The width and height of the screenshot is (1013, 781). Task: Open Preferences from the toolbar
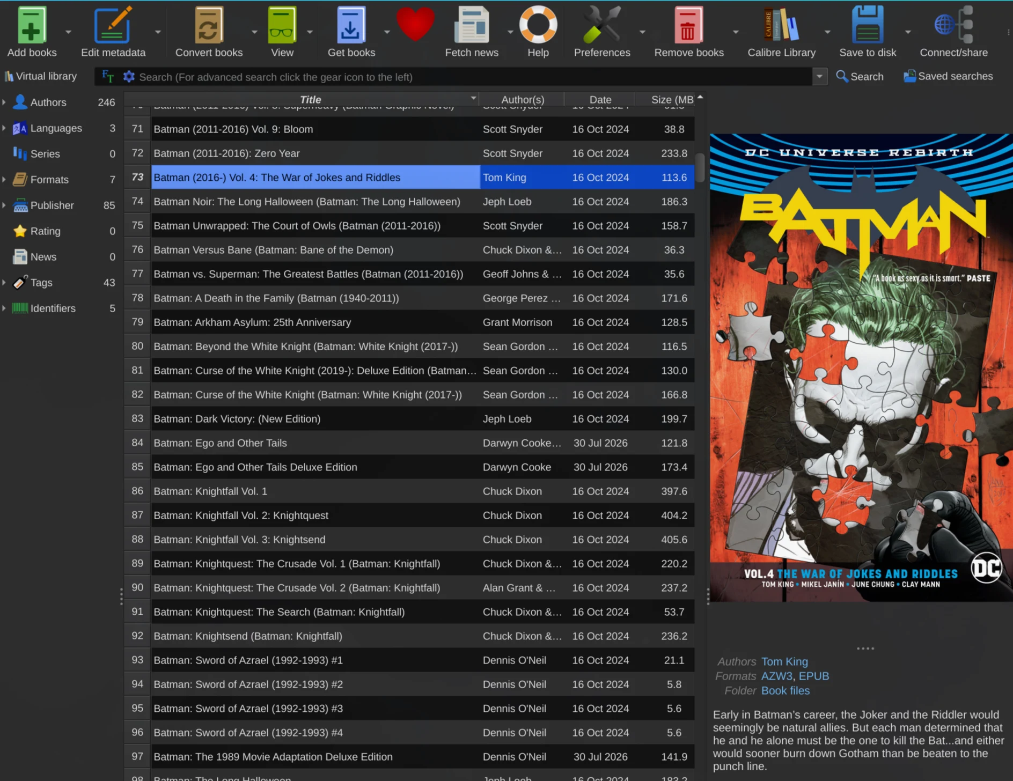pyautogui.click(x=602, y=25)
